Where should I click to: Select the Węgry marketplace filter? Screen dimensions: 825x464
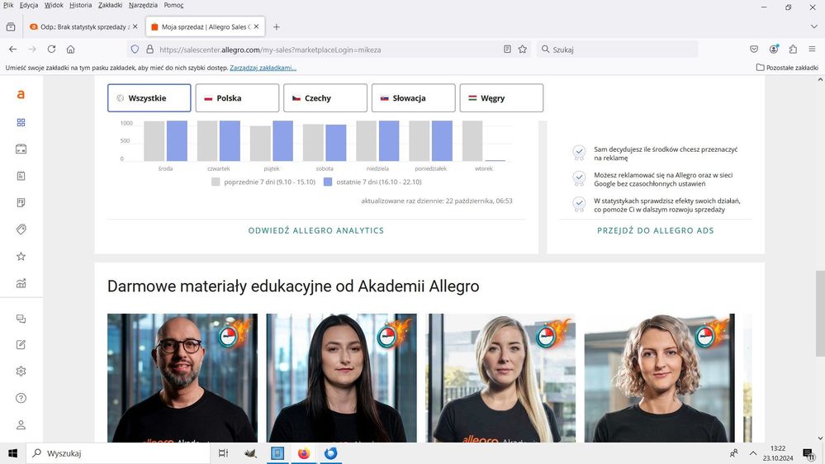[501, 98]
